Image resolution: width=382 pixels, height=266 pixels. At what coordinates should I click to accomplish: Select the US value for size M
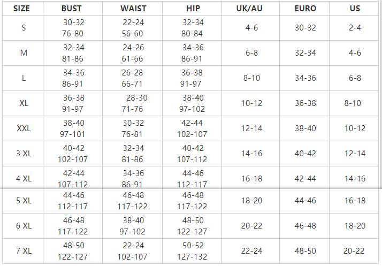click(355, 53)
